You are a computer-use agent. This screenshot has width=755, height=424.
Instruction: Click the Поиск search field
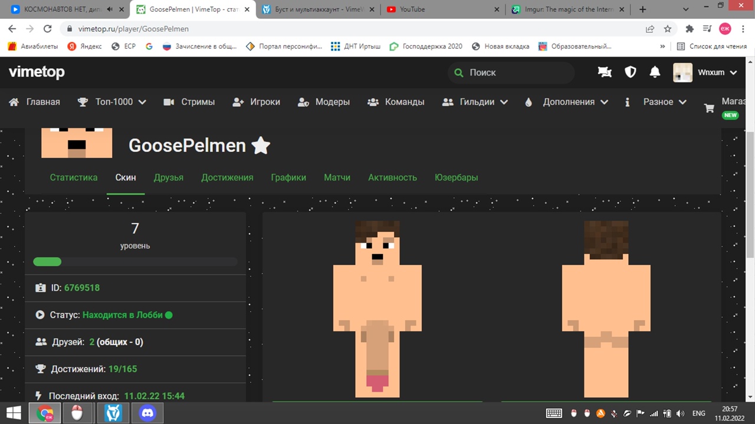pos(513,72)
